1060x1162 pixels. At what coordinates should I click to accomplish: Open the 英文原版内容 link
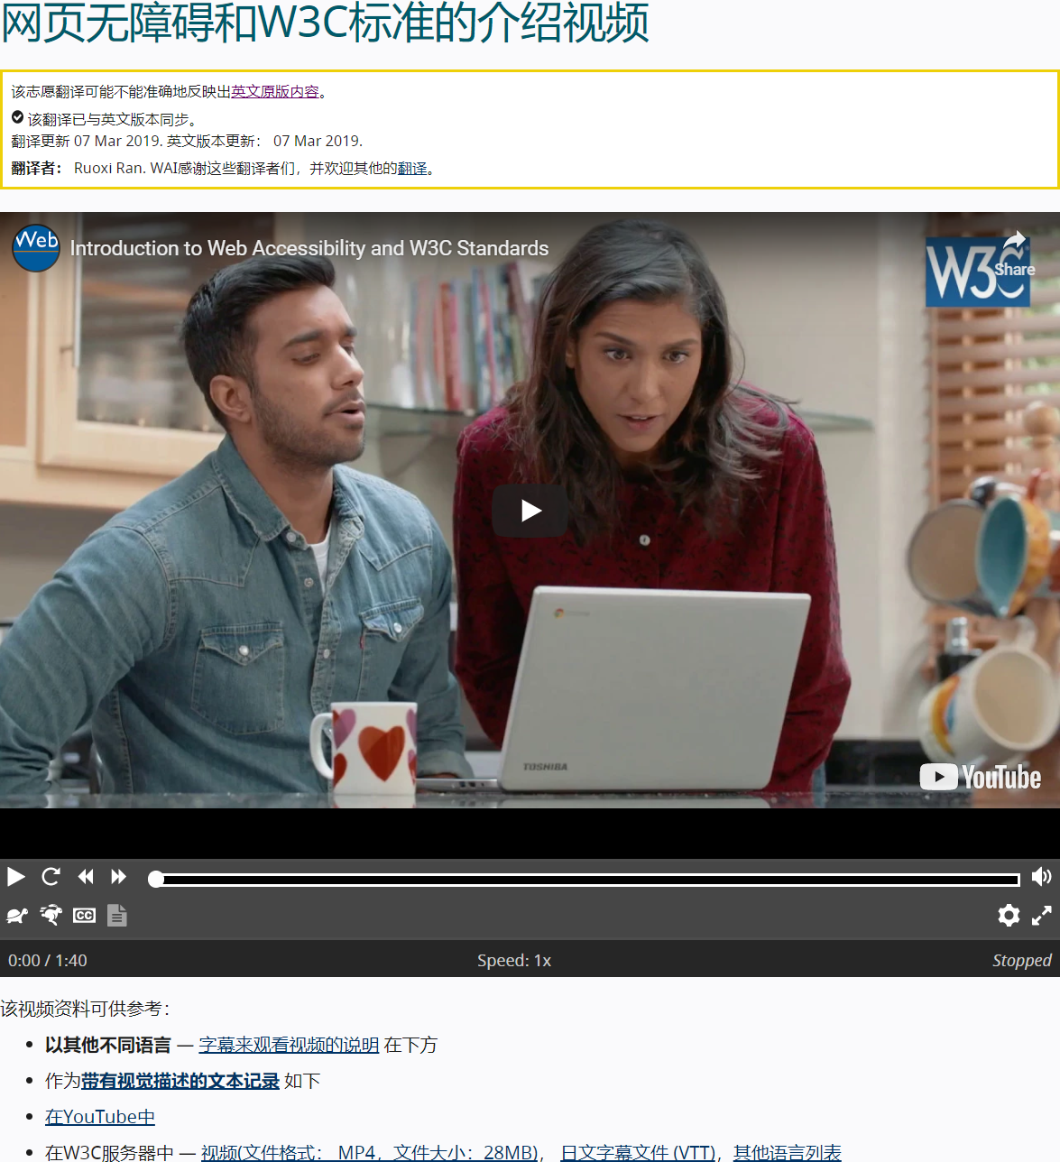click(275, 92)
